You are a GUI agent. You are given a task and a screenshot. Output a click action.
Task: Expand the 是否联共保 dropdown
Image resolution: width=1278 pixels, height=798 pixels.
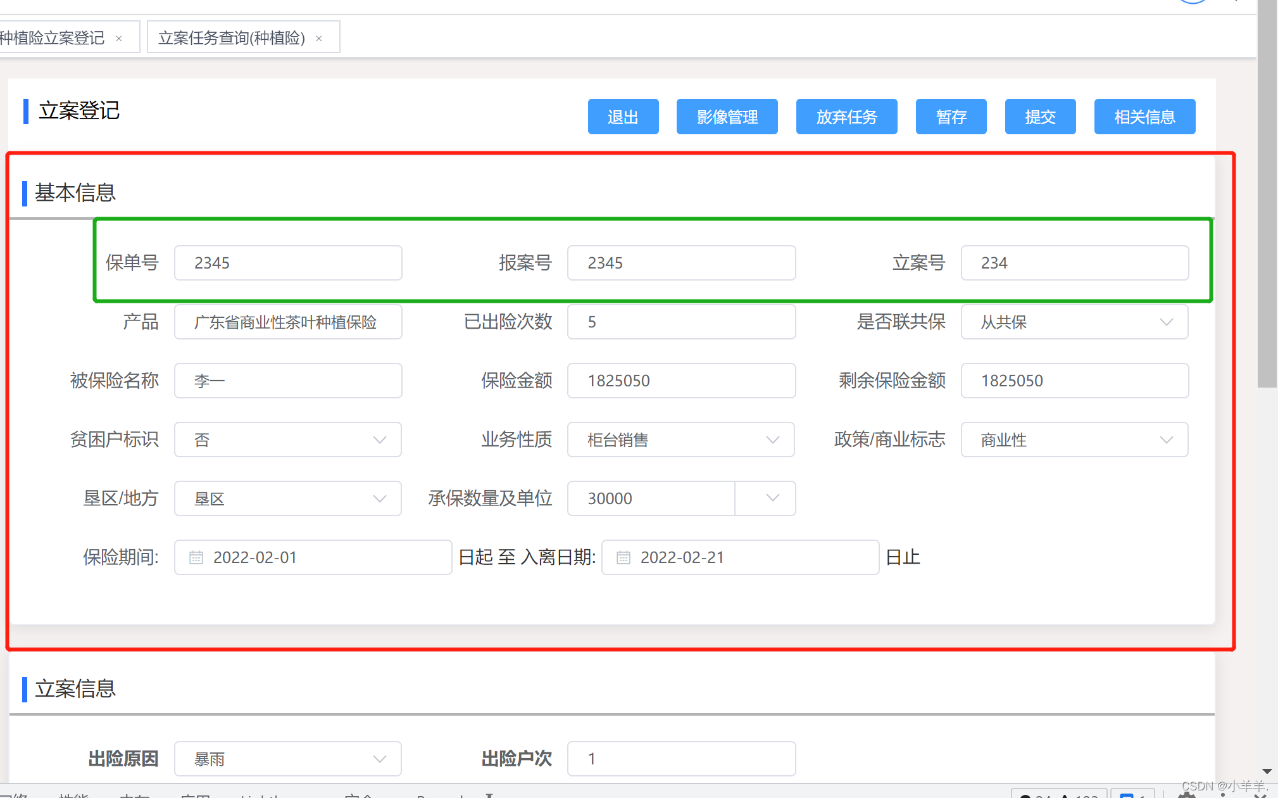click(x=1074, y=322)
